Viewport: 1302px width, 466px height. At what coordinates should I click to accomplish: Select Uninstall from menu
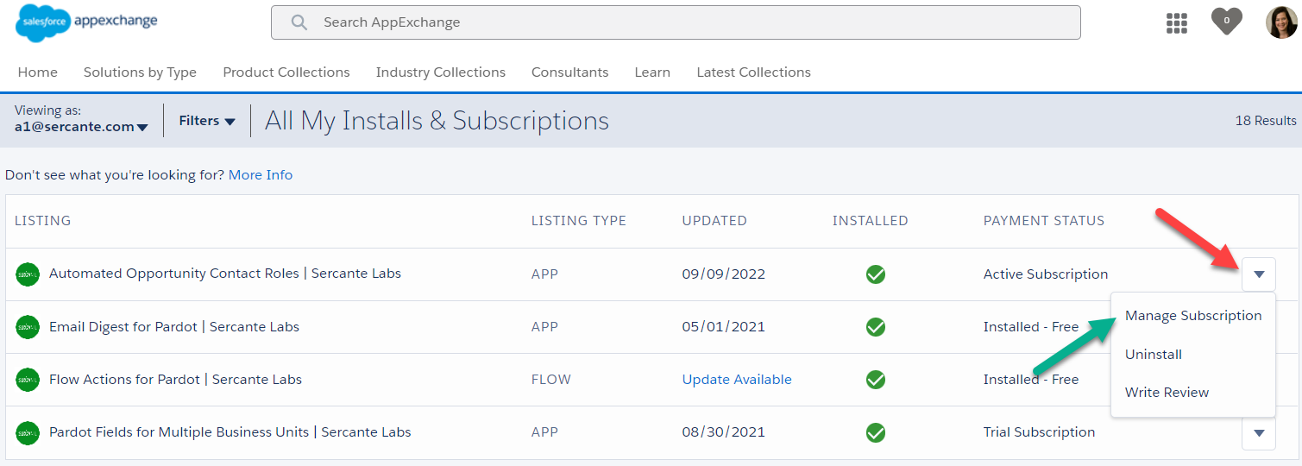click(1154, 355)
